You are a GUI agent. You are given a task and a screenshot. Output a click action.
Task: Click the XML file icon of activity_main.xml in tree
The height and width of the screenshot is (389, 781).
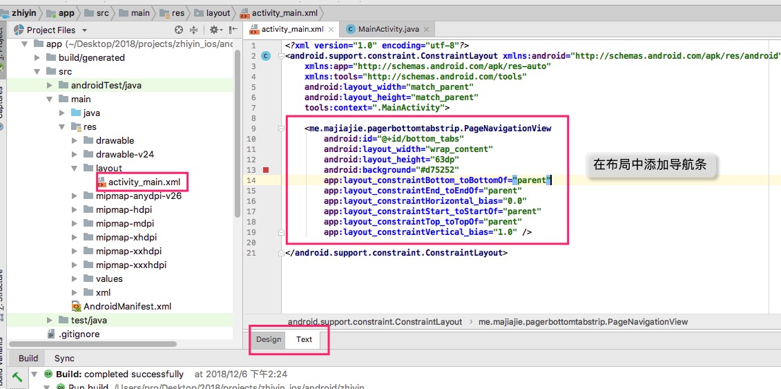click(x=102, y=182)
